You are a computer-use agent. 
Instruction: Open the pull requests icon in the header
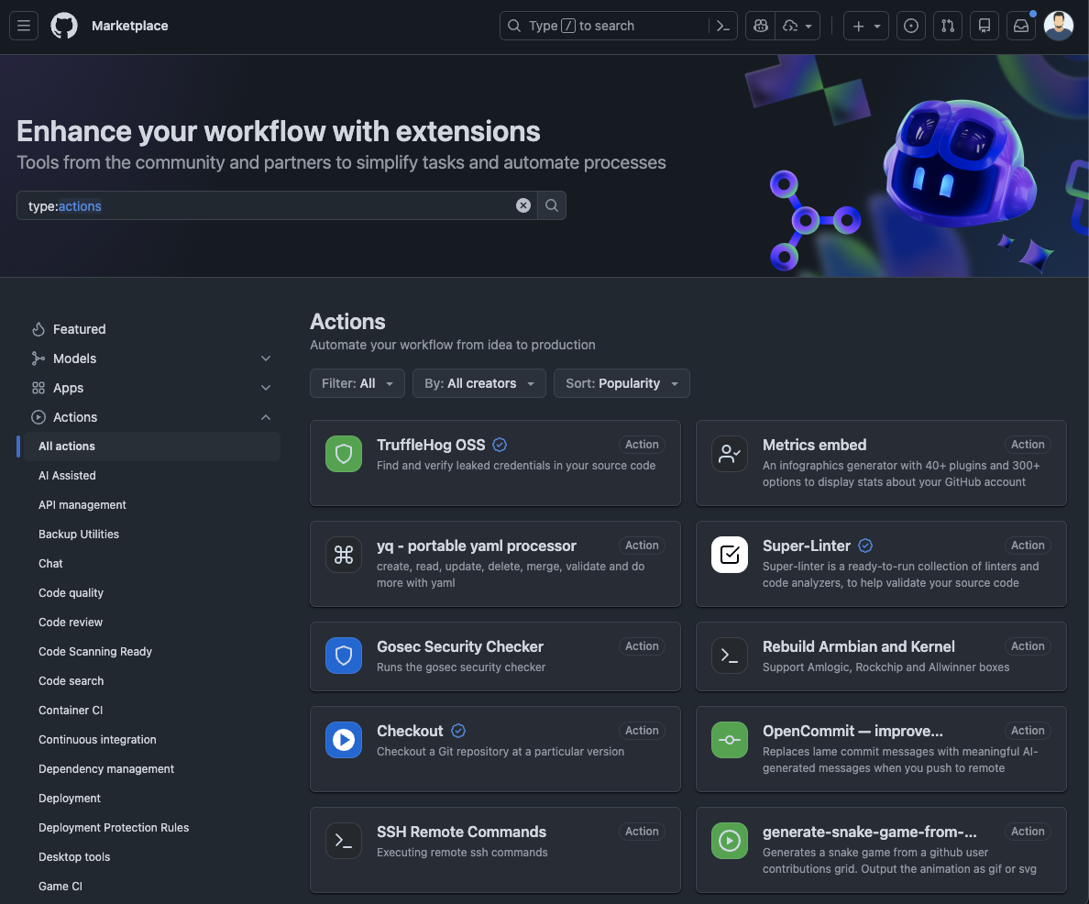coord(948,26)
